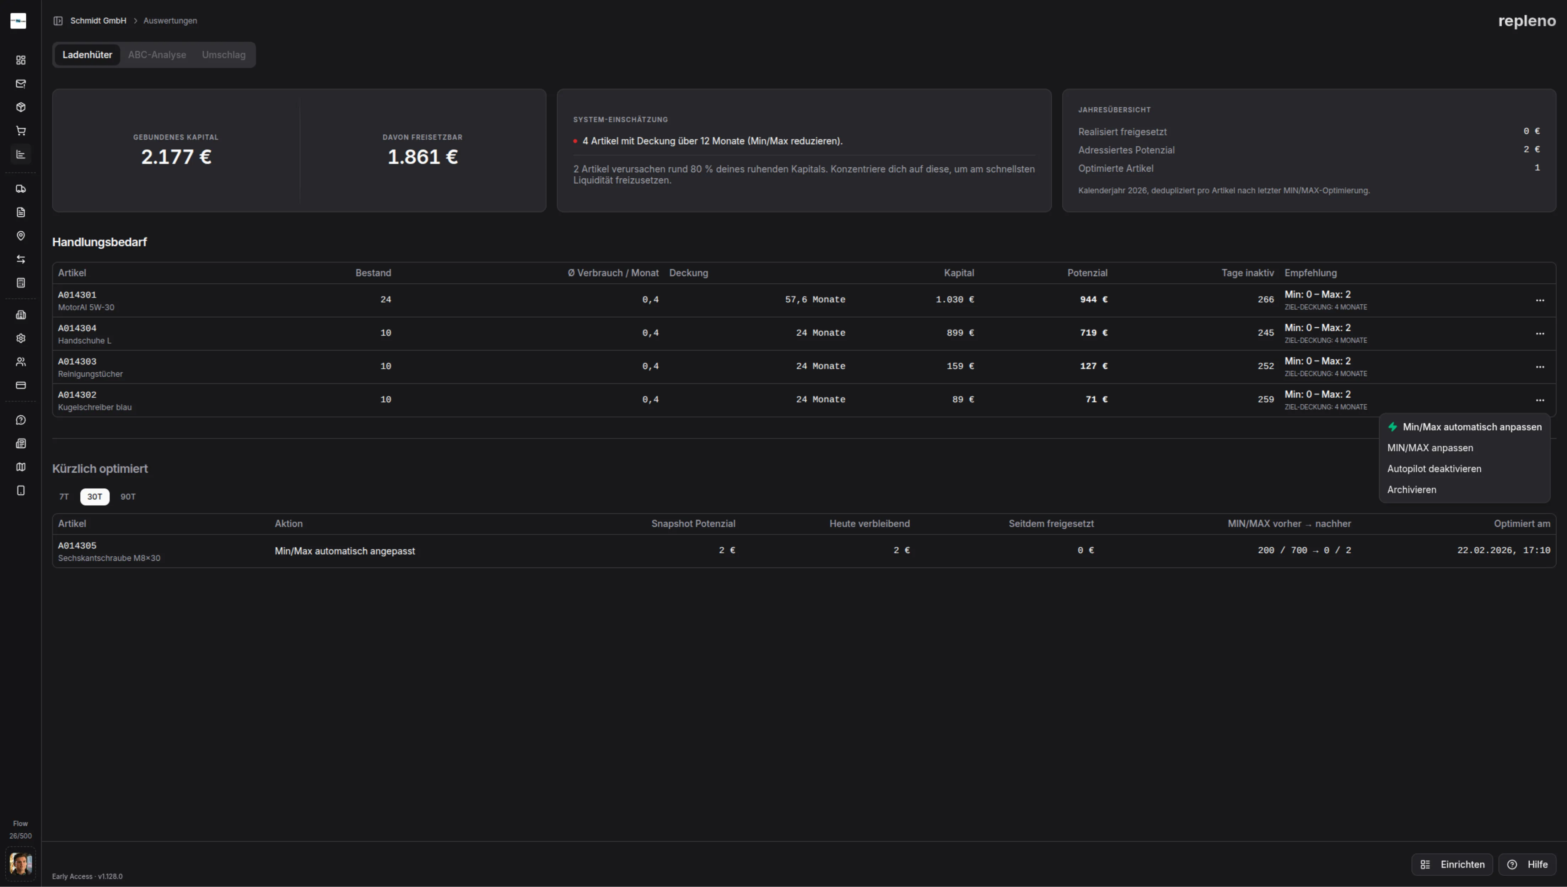Expand options menu for Reinigungstücher row
This screenshot has height=887, width=1567.
coord(1540,367)
